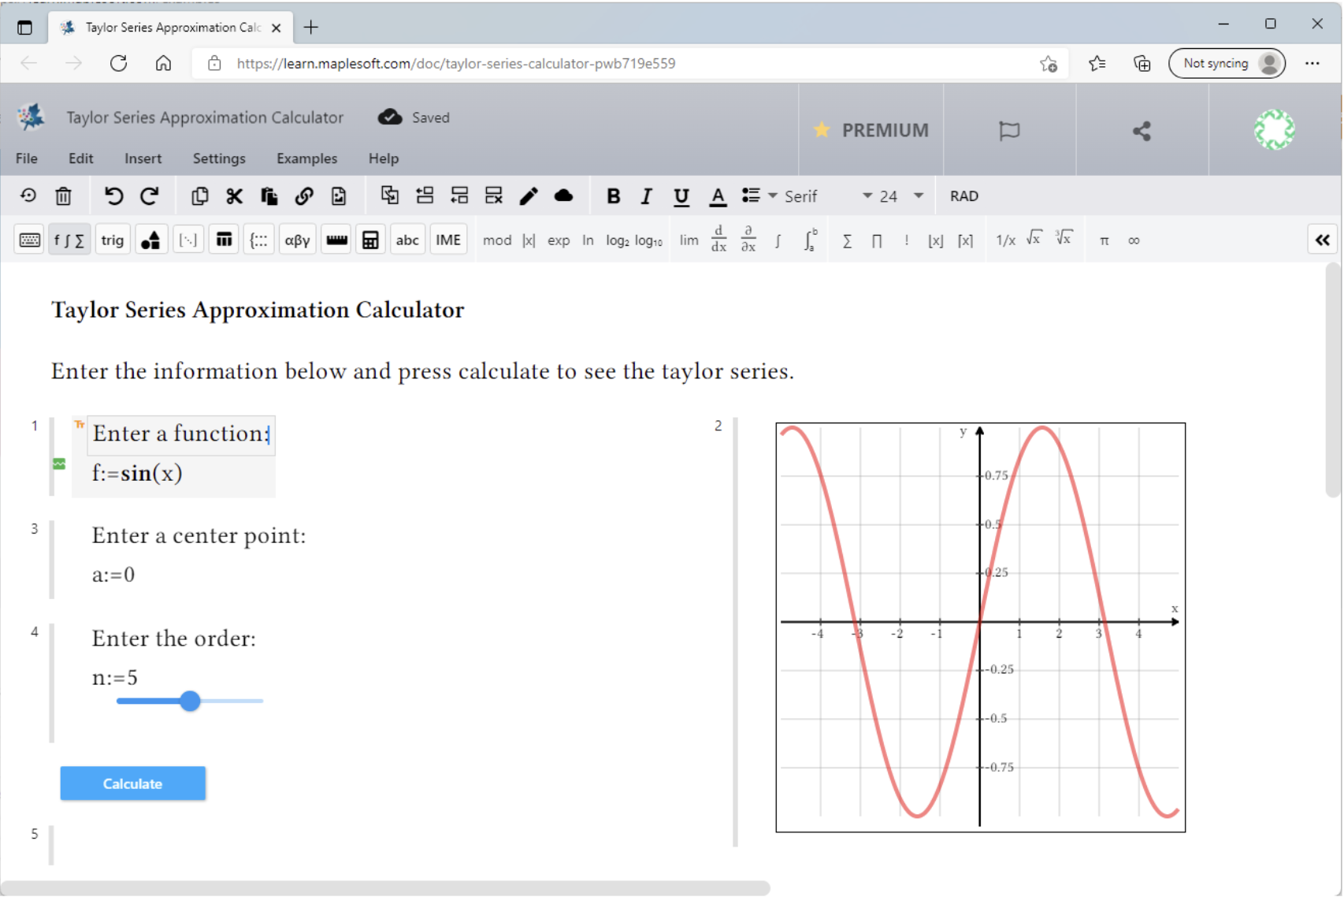This screenshot has width=1344, height=897.
Task: Toggle bold text formatting
Action: [613, 196]
